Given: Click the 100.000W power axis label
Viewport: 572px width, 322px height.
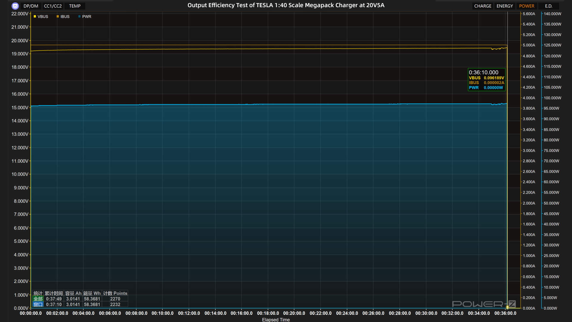Looking at the screenshot, I should pos(552,98).
